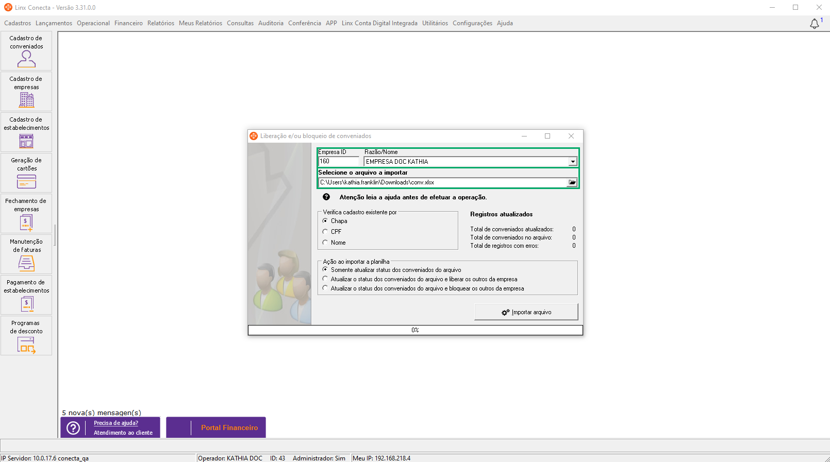Click 'Total de conveniados no arquivo' label
This screenshot has width=830, height=462.
(x=511, y=237)
